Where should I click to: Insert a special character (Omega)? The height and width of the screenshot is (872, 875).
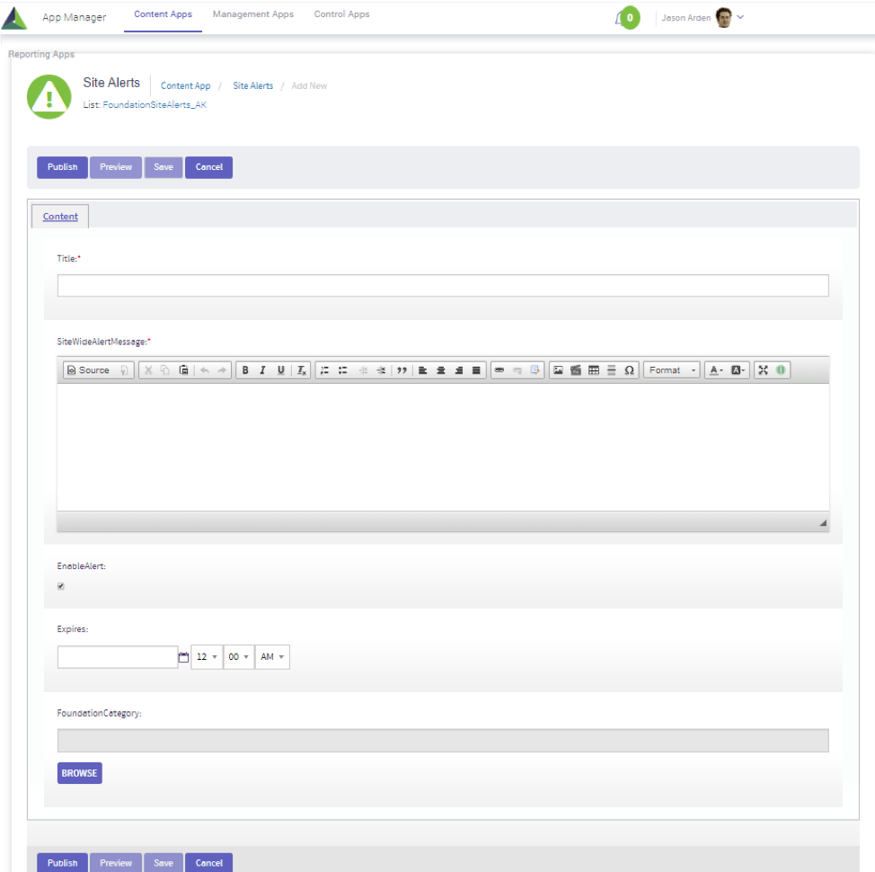point(629,370)
